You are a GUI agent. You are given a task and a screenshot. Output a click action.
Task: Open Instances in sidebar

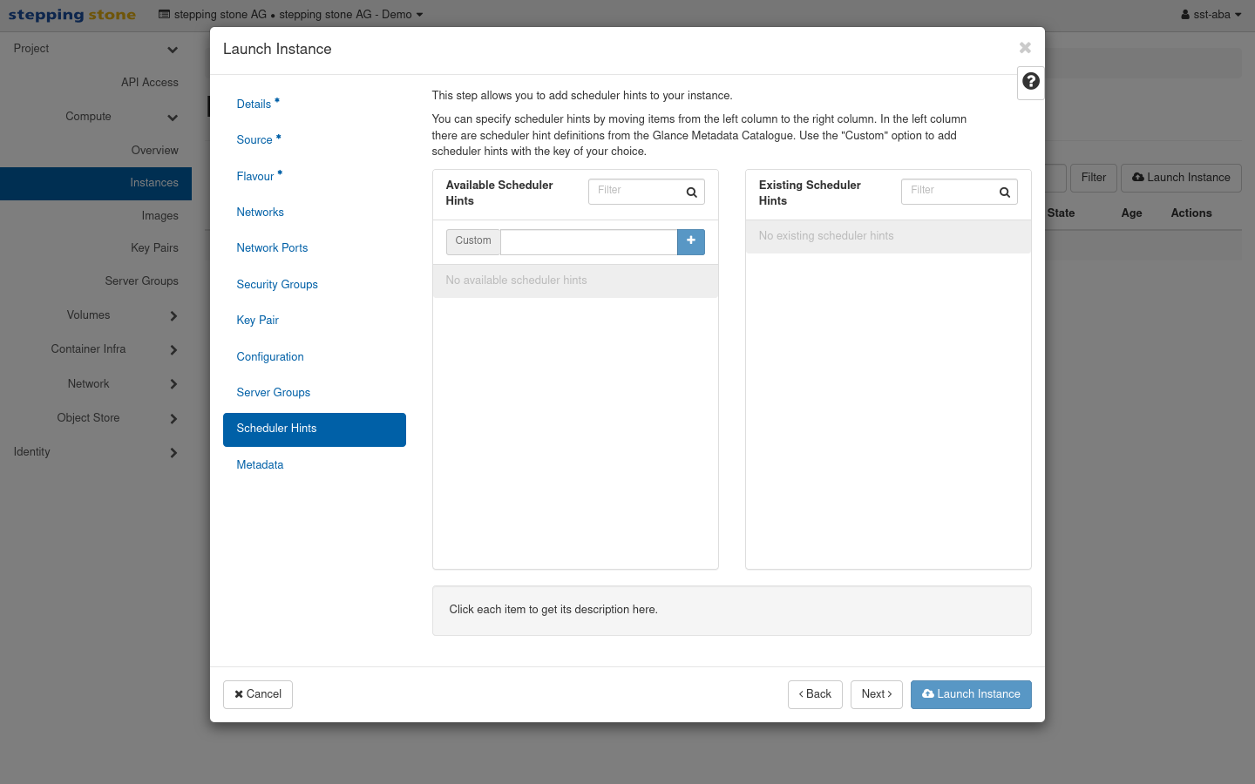click(96, 183)
